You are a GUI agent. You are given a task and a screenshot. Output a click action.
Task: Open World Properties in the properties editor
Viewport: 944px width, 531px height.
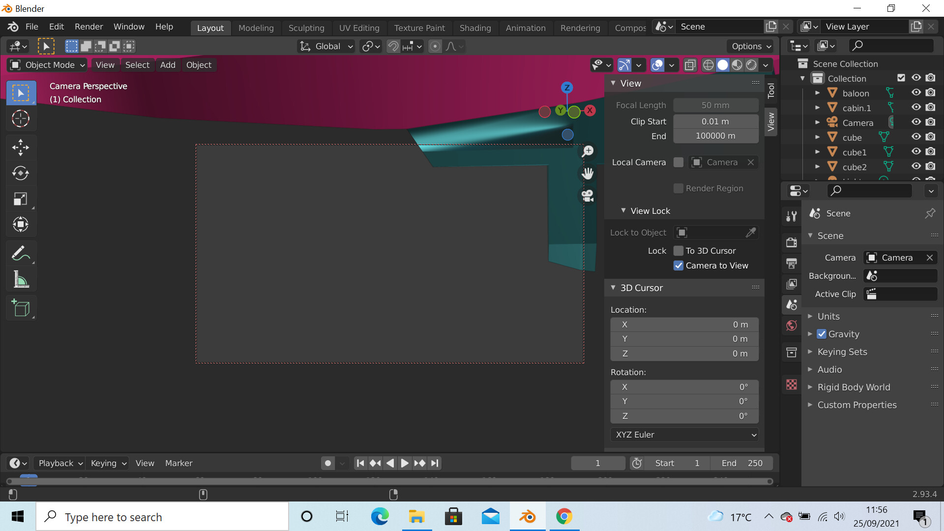click(x=791, y=325)
